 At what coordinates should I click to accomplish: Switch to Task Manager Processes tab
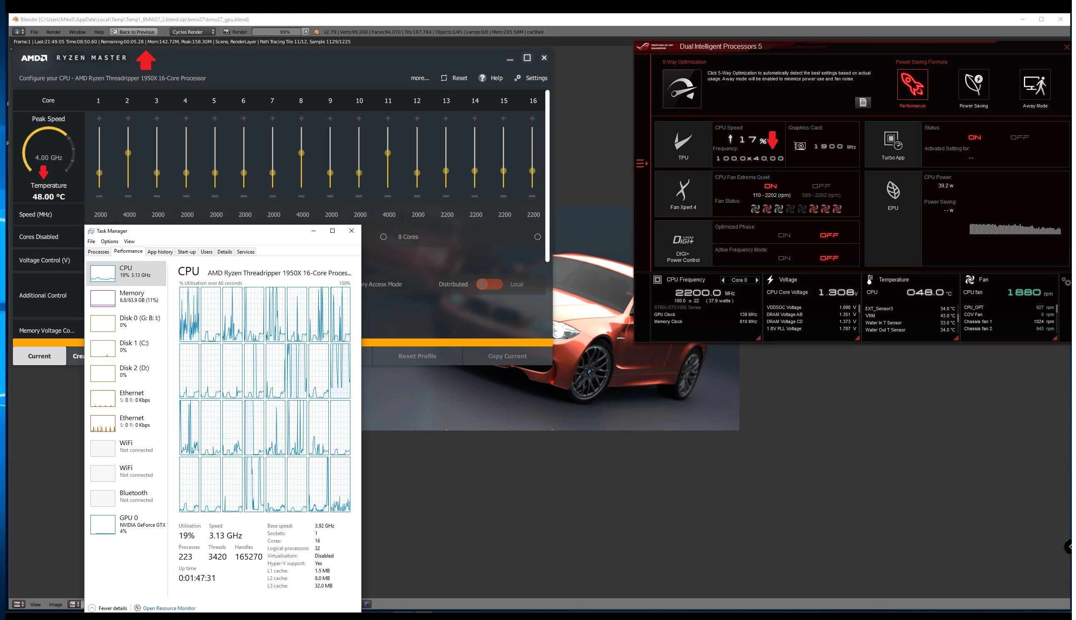tap(98, 251)
